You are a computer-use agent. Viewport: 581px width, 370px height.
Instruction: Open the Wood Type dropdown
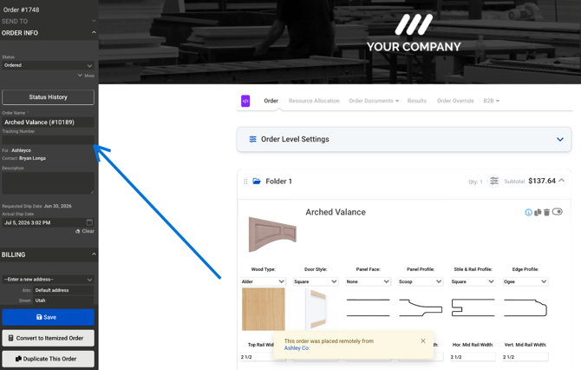(x=263, y=281)
